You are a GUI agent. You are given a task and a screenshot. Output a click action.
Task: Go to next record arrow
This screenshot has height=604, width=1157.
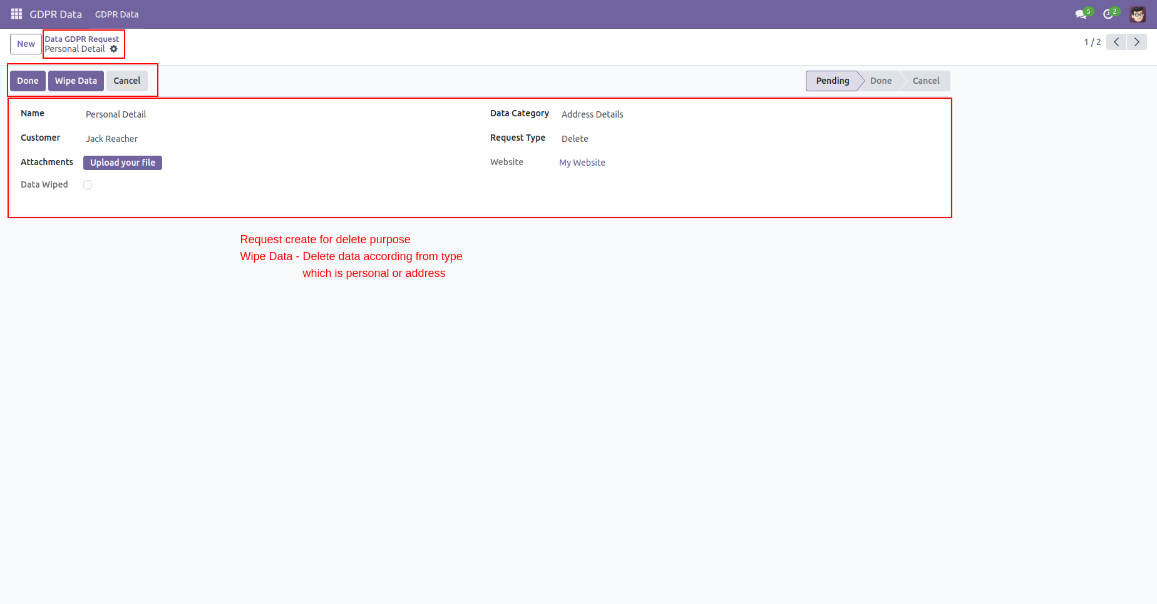pyautogui.click(x=1137, y=42)
